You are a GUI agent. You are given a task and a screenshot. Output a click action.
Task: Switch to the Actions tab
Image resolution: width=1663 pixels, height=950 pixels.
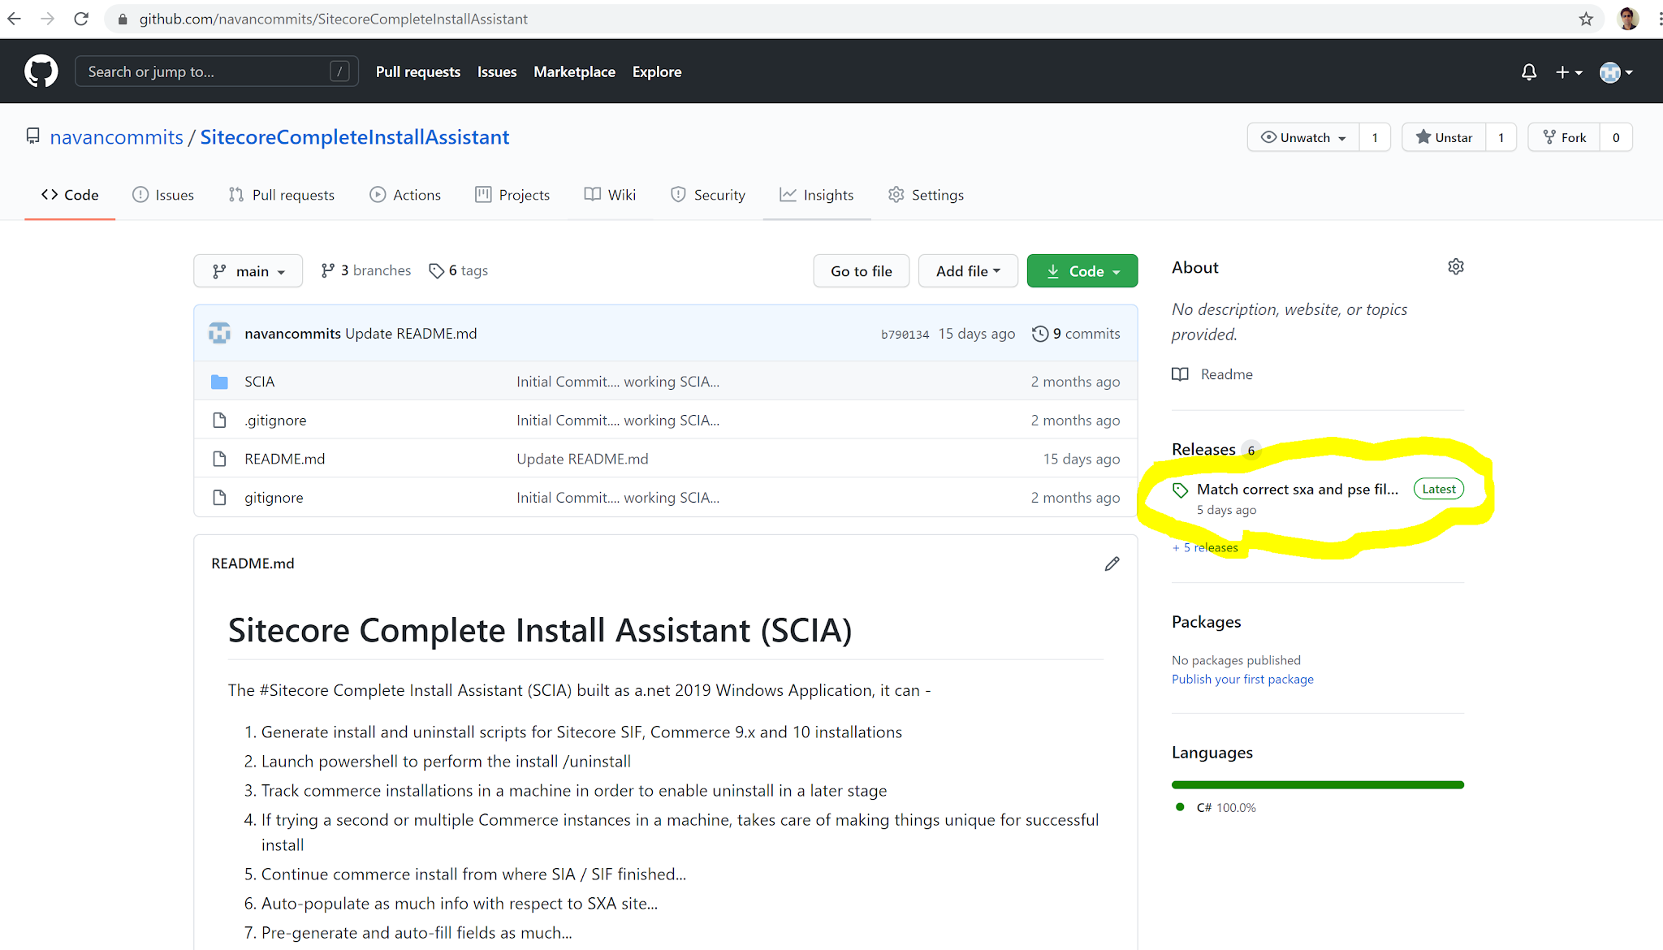405,195
